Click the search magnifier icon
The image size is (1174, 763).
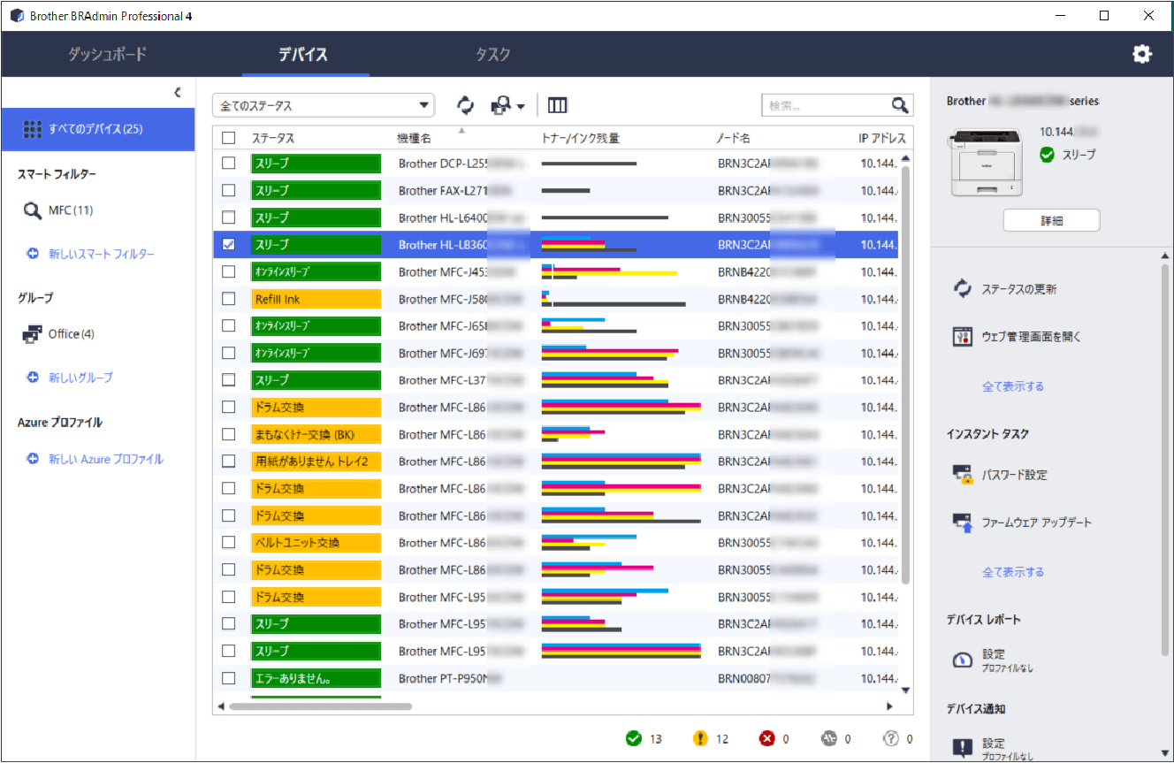[900, 105]
